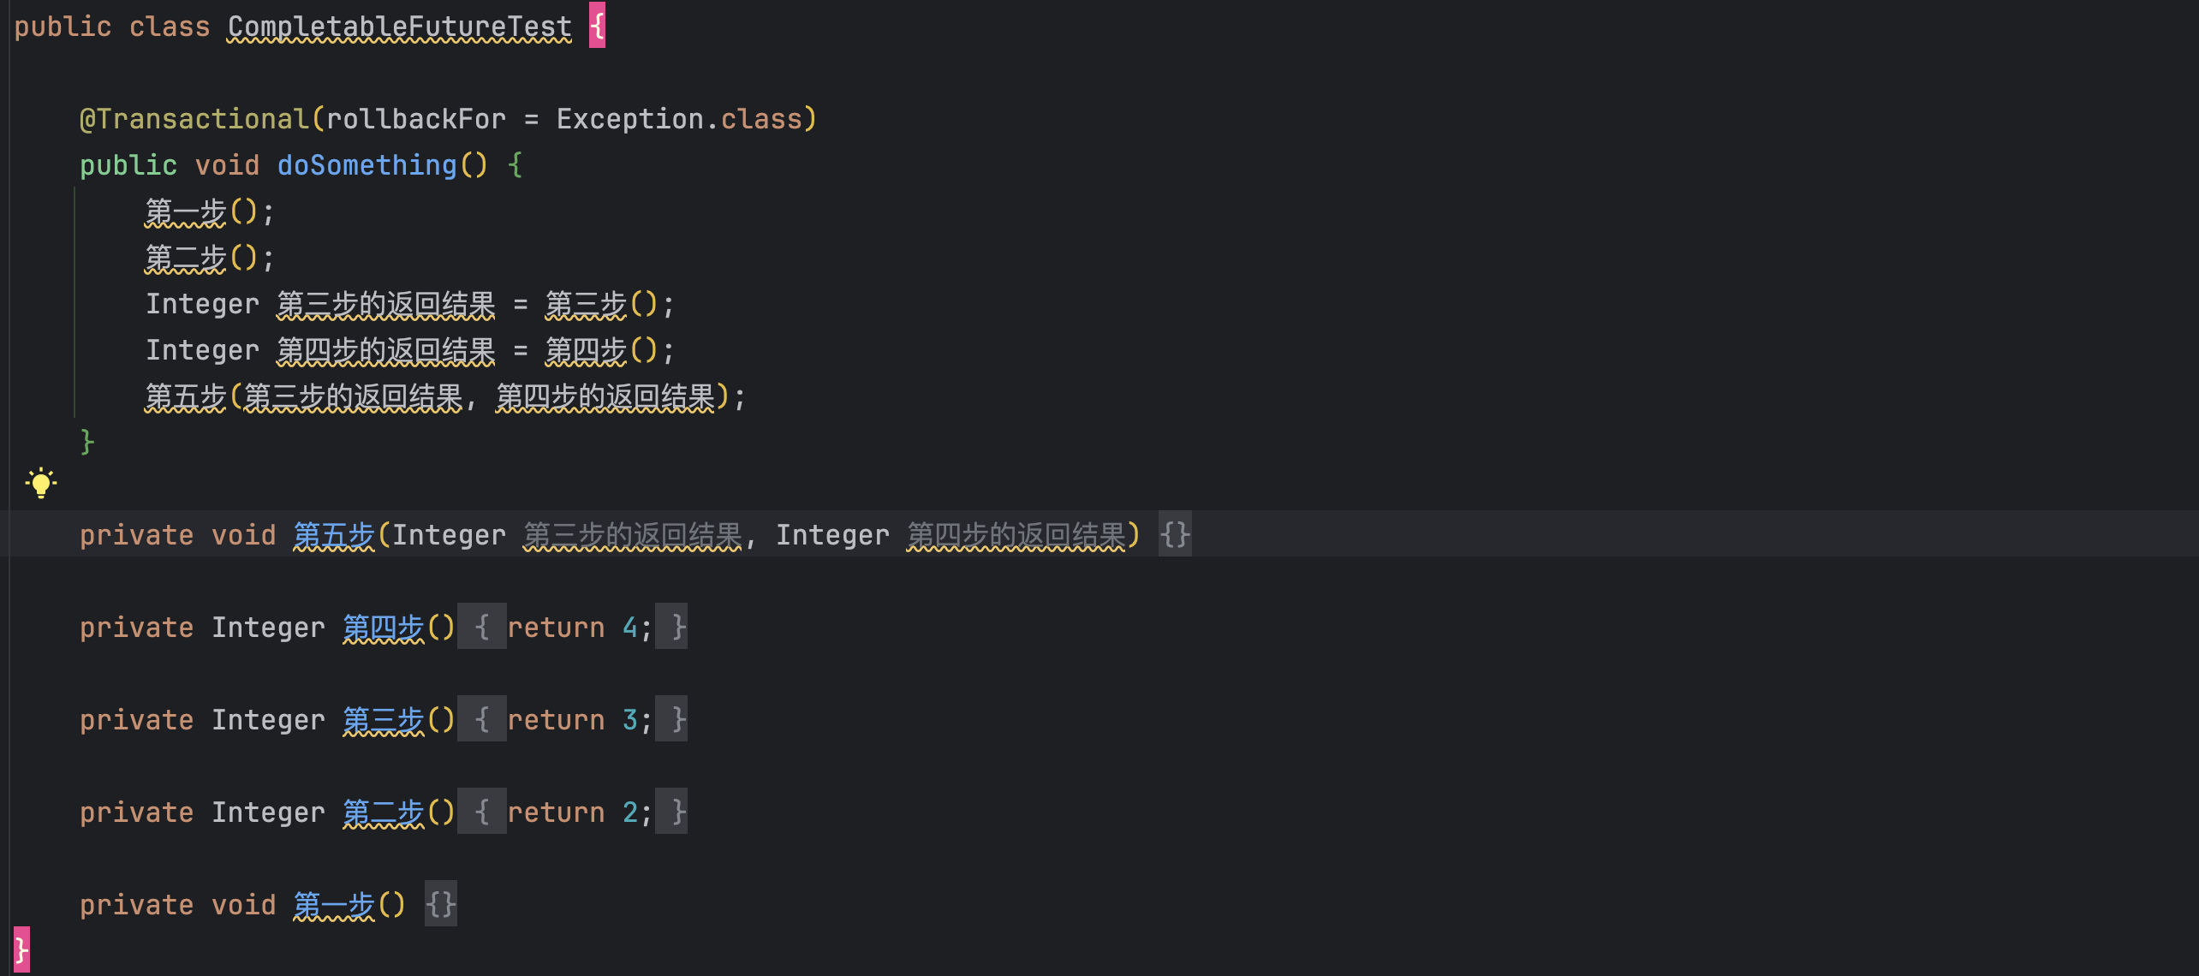Click the 第四步() call on assignment line
The width and height of the screenshot is (2199, 976).
click(x=586, y=350)
